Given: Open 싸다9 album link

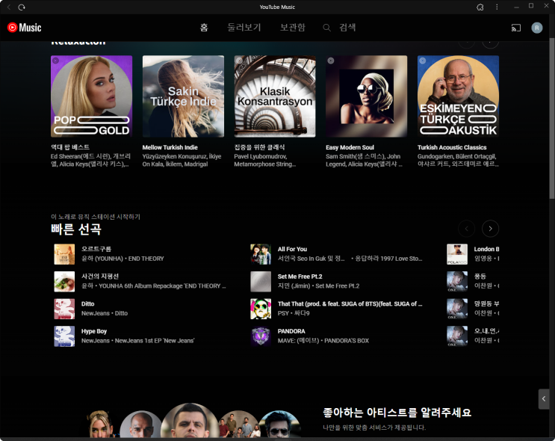Looking at the screenshot, I should click(302, 313).
